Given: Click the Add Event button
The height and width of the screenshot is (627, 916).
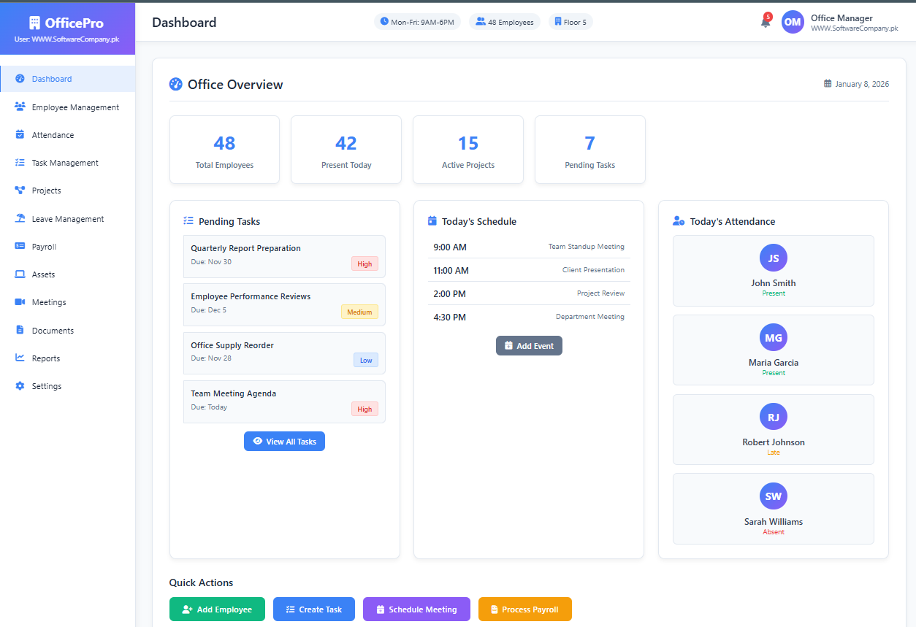Looking at the screenshot, I should coord(529,345).
